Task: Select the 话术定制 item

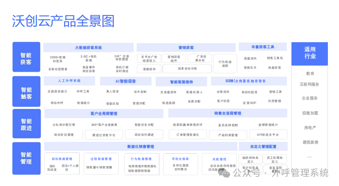Action: [x=140, y=92]
